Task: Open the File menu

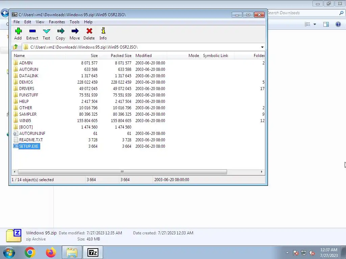Action: [17, 22]
